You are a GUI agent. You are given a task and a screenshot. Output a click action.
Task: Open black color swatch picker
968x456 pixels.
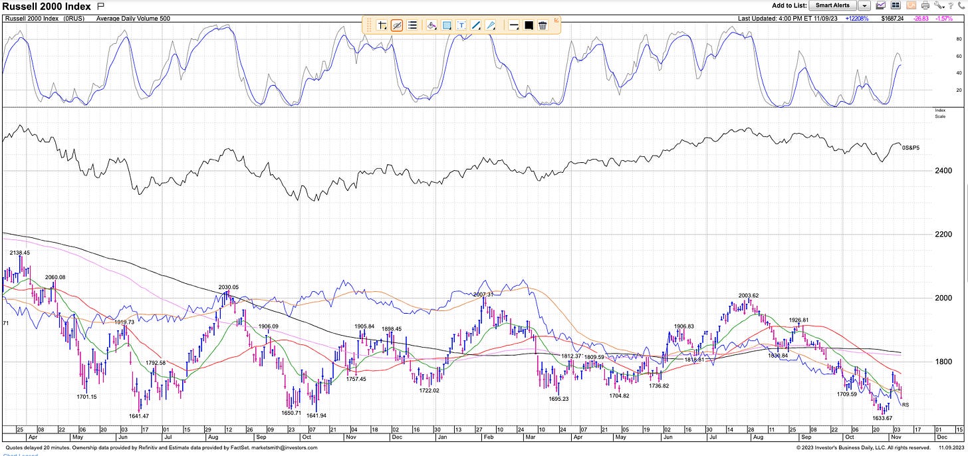pyautogui.click(x=529, y=25)
